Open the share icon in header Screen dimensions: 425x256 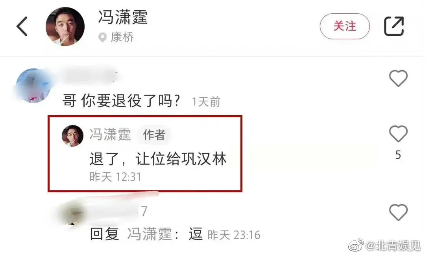(x=394, y=26)
